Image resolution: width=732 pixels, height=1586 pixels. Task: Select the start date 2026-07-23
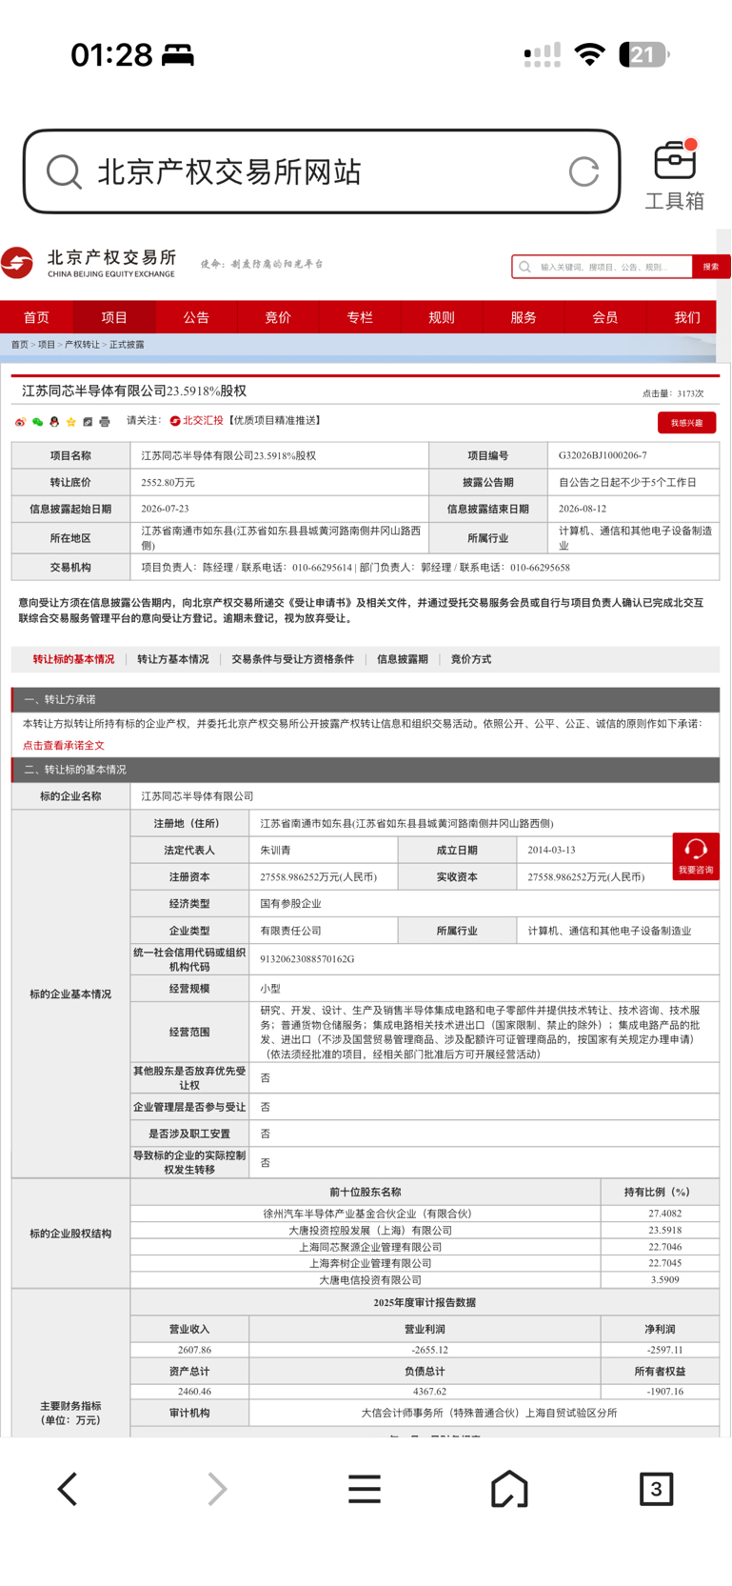pyautogui.click(x=165, y=509)
